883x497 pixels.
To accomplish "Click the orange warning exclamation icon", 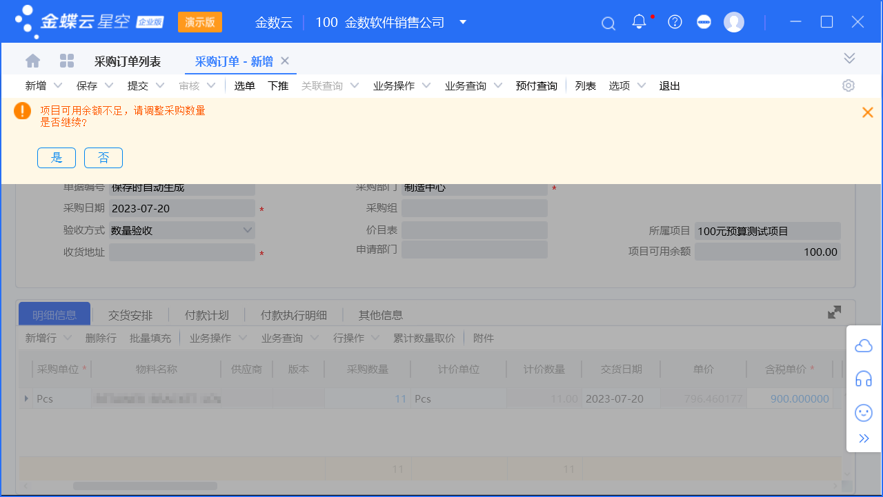I will (22, 111).
